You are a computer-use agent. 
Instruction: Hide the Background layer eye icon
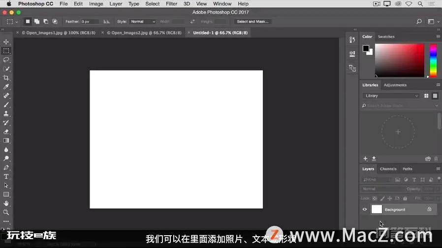click(x=365, y=210)
